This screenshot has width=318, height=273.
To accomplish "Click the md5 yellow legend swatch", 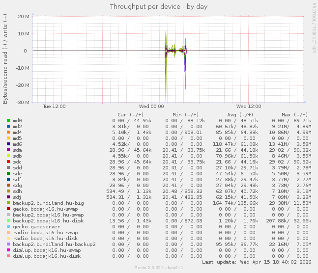I will click(8, 138).
